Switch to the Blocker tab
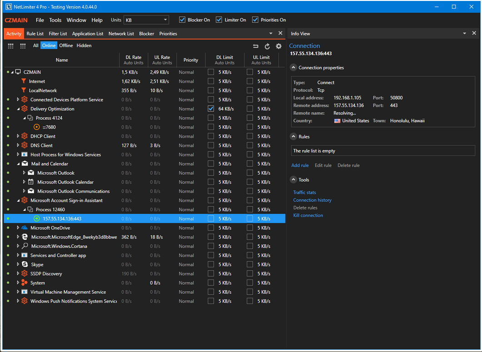 [146, 34]
